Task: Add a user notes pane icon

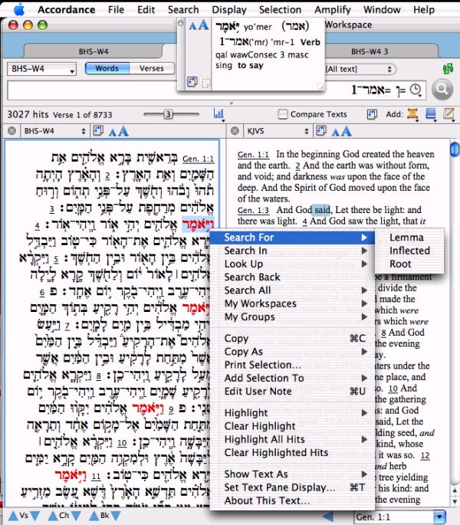Action: tap(449, 114)
